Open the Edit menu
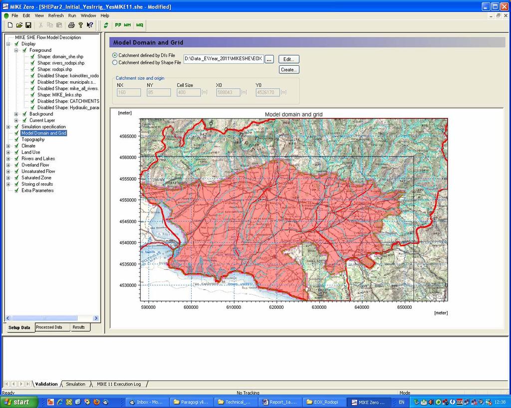 26,15
